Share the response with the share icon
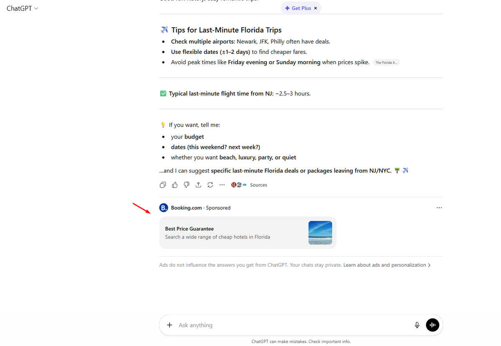This screenshot has height=346, width=501. click(198, 185)
